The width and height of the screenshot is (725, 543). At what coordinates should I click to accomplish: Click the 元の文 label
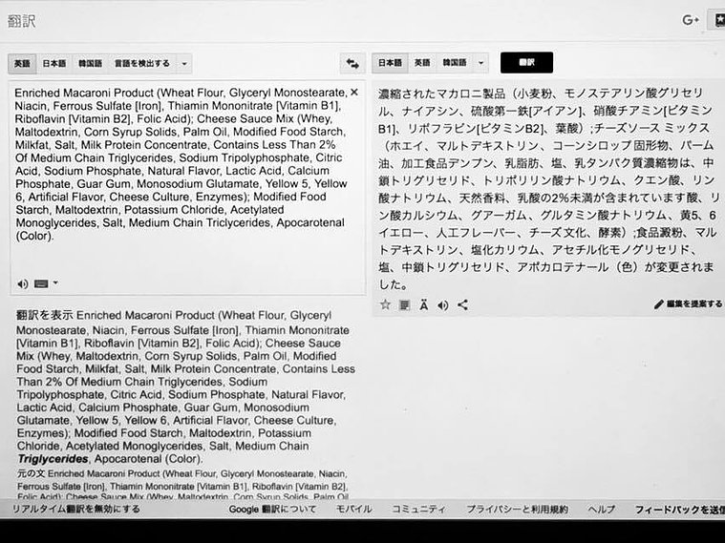click(32, 473)
